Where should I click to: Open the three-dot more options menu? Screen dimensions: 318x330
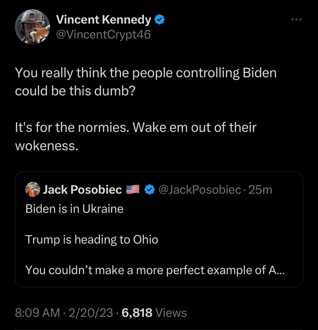tap(296, 19)
